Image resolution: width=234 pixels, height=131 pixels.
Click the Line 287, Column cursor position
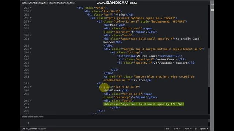pyautogui.click(x=29, y=128)
